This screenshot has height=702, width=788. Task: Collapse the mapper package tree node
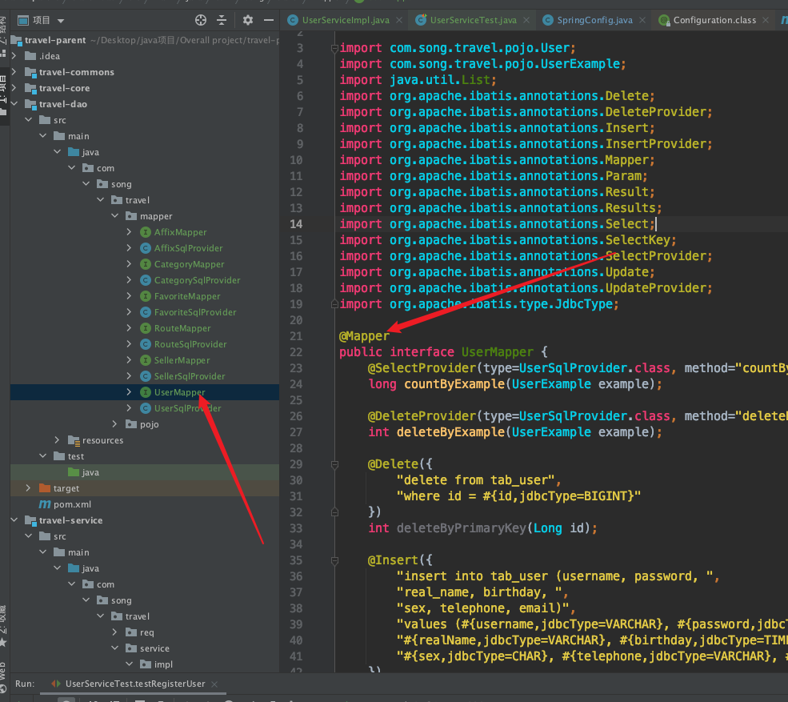(x=114, y=215)
